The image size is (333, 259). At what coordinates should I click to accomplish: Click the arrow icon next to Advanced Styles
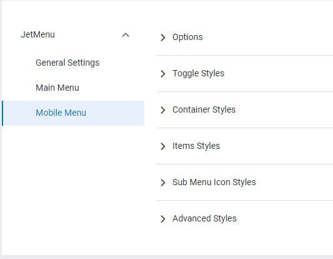tap(163, 218)
